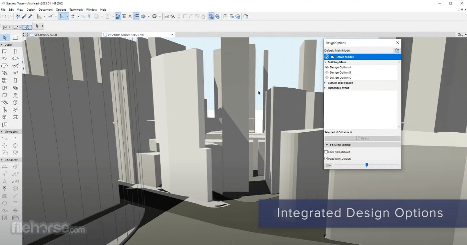This screenshot has height=245, width=467.
Task: Click the Relink button
Action: 362,138
